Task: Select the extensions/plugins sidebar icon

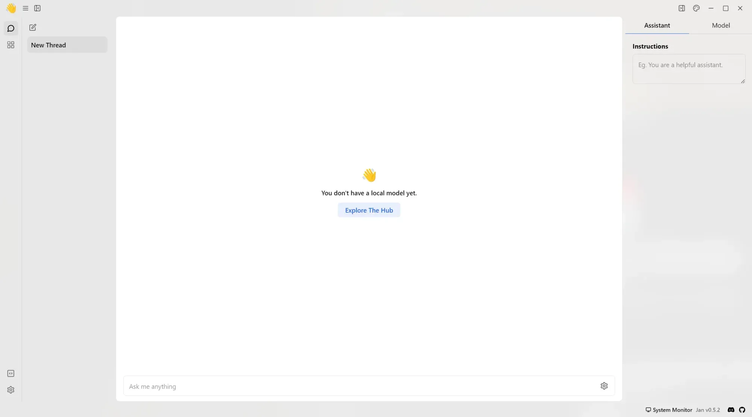Action: tap(11, 45)
